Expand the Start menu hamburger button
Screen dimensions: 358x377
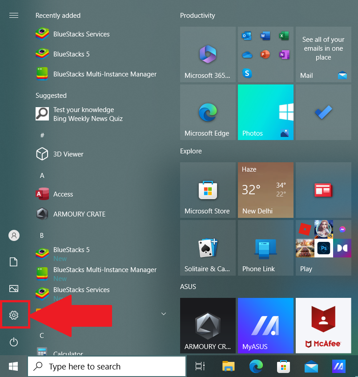coord(14,16)
